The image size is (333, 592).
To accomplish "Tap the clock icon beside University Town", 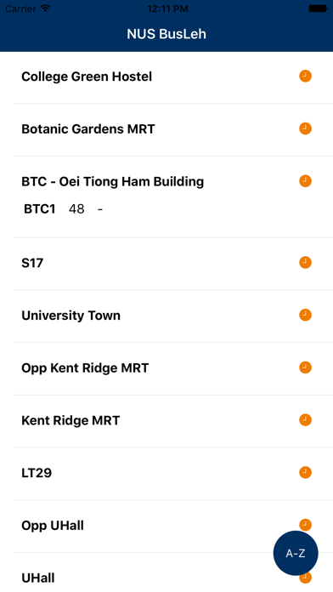I will point(305,315).
